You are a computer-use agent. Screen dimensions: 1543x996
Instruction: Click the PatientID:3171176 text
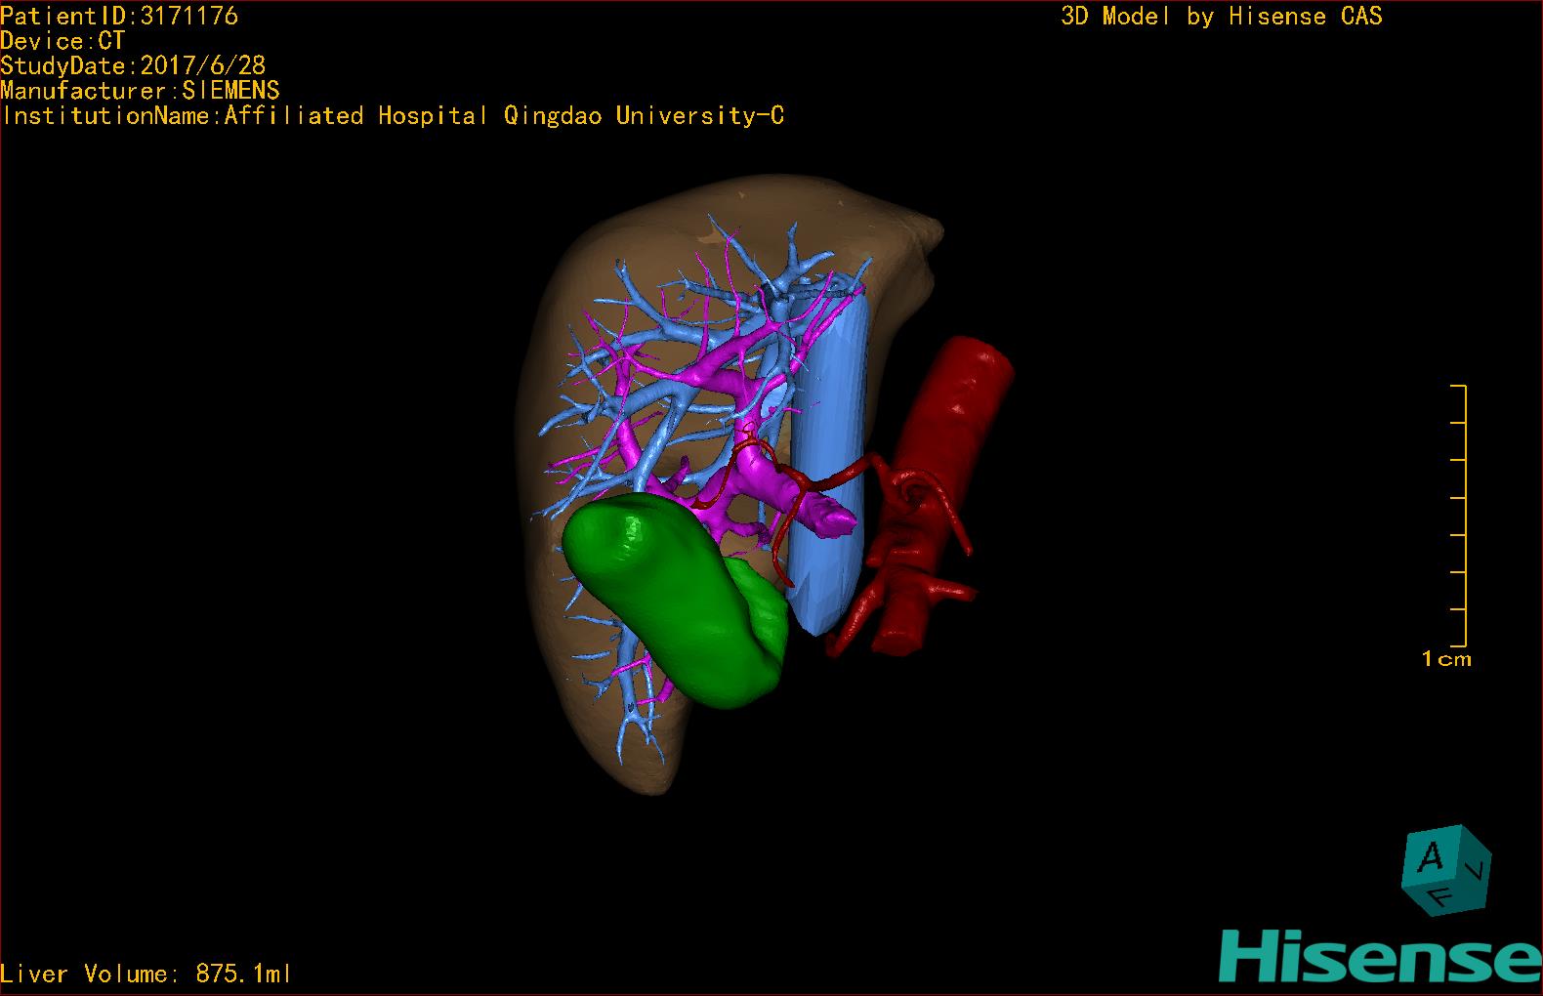[119, 16]
